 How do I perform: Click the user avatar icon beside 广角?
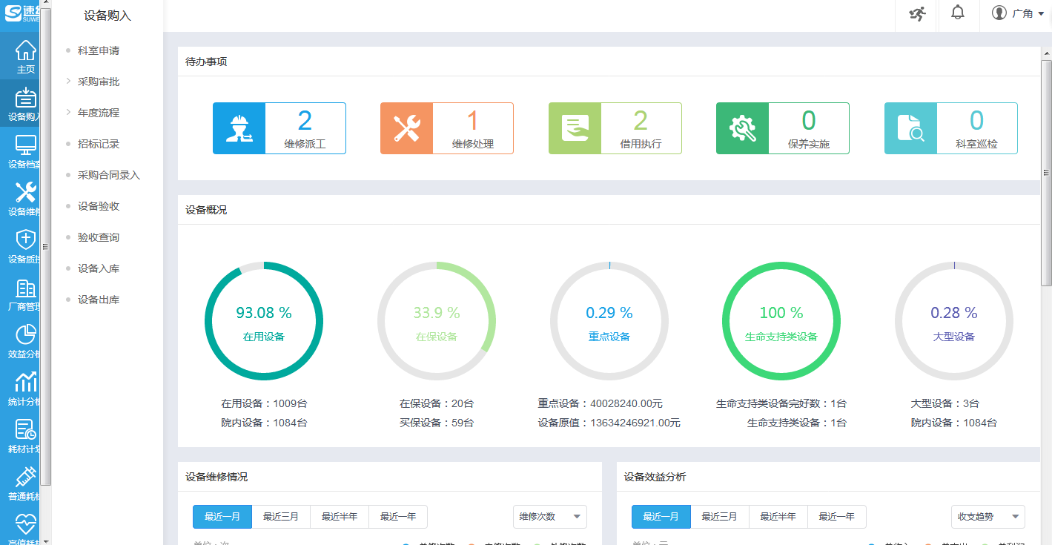999,13
